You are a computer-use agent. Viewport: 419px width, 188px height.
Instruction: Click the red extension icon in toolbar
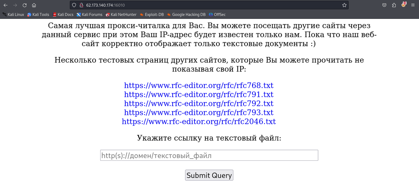[x=404, y=5]
